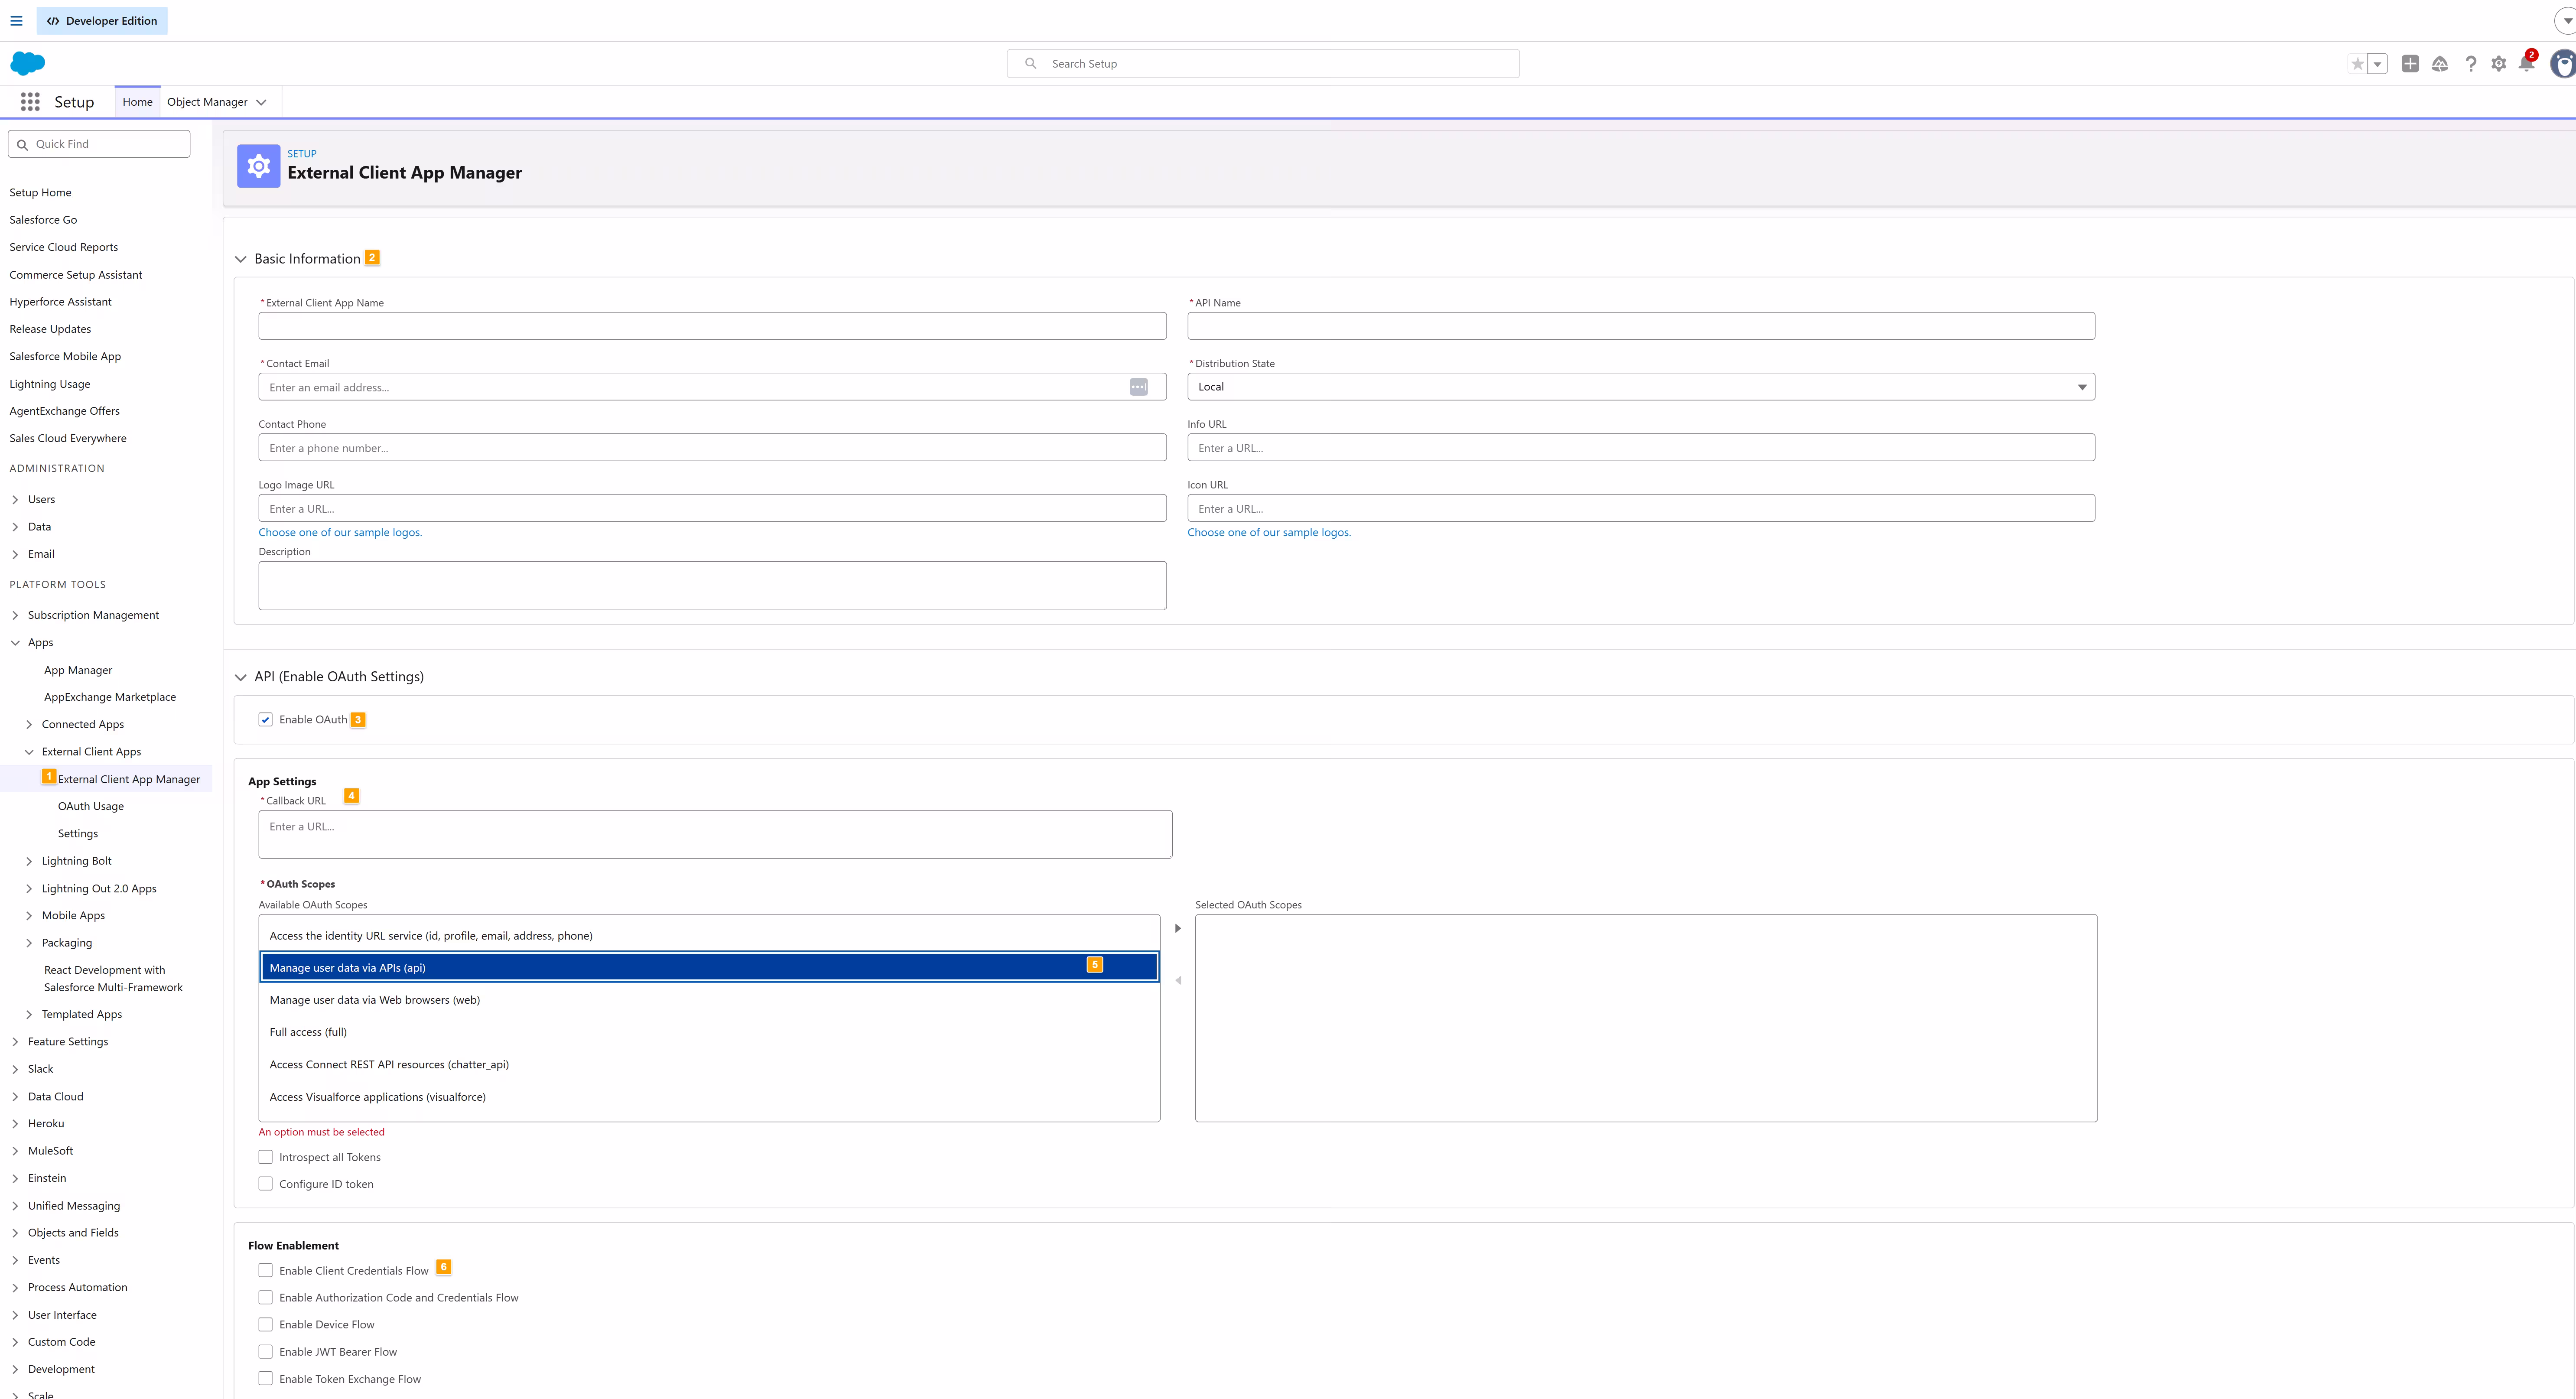2576x1399 pixels.
Task: Collapse External Client Apps in the sidebar
Action: (29, 752)
